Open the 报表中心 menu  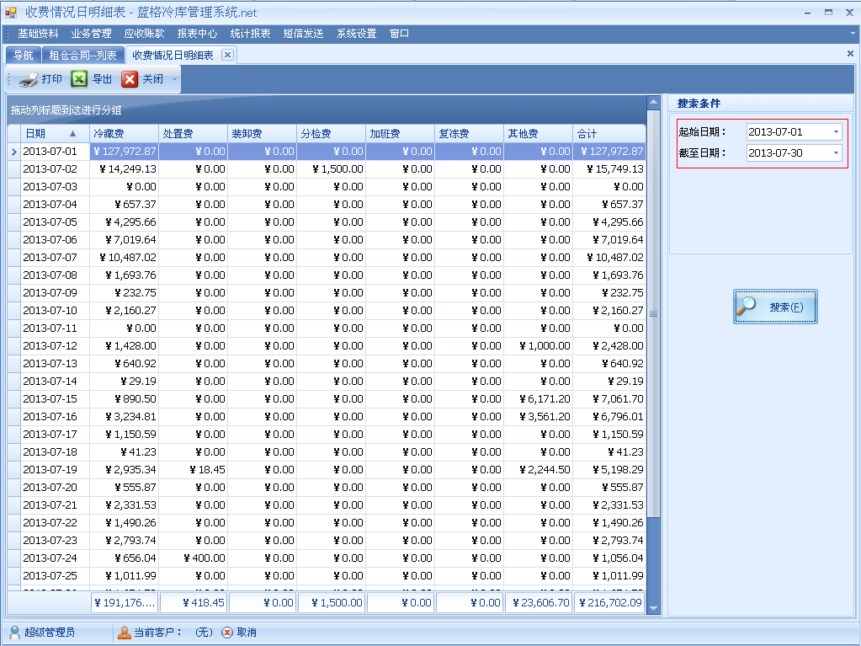pyautogui.click(x=197, y=34)
